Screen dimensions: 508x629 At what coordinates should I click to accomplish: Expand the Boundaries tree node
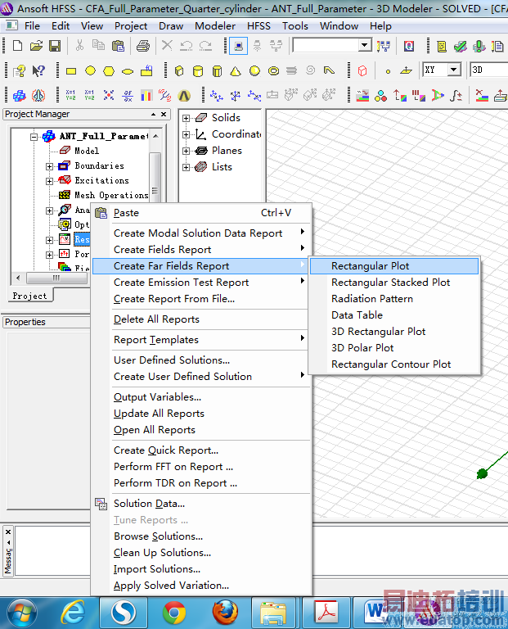tap(50, 165)
